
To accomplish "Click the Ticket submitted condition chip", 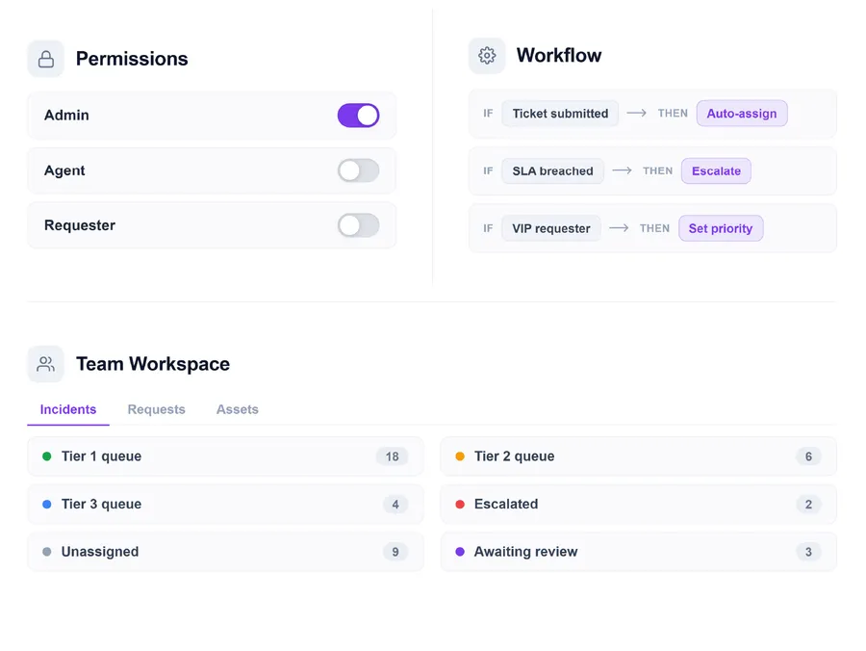I will 560,114.
